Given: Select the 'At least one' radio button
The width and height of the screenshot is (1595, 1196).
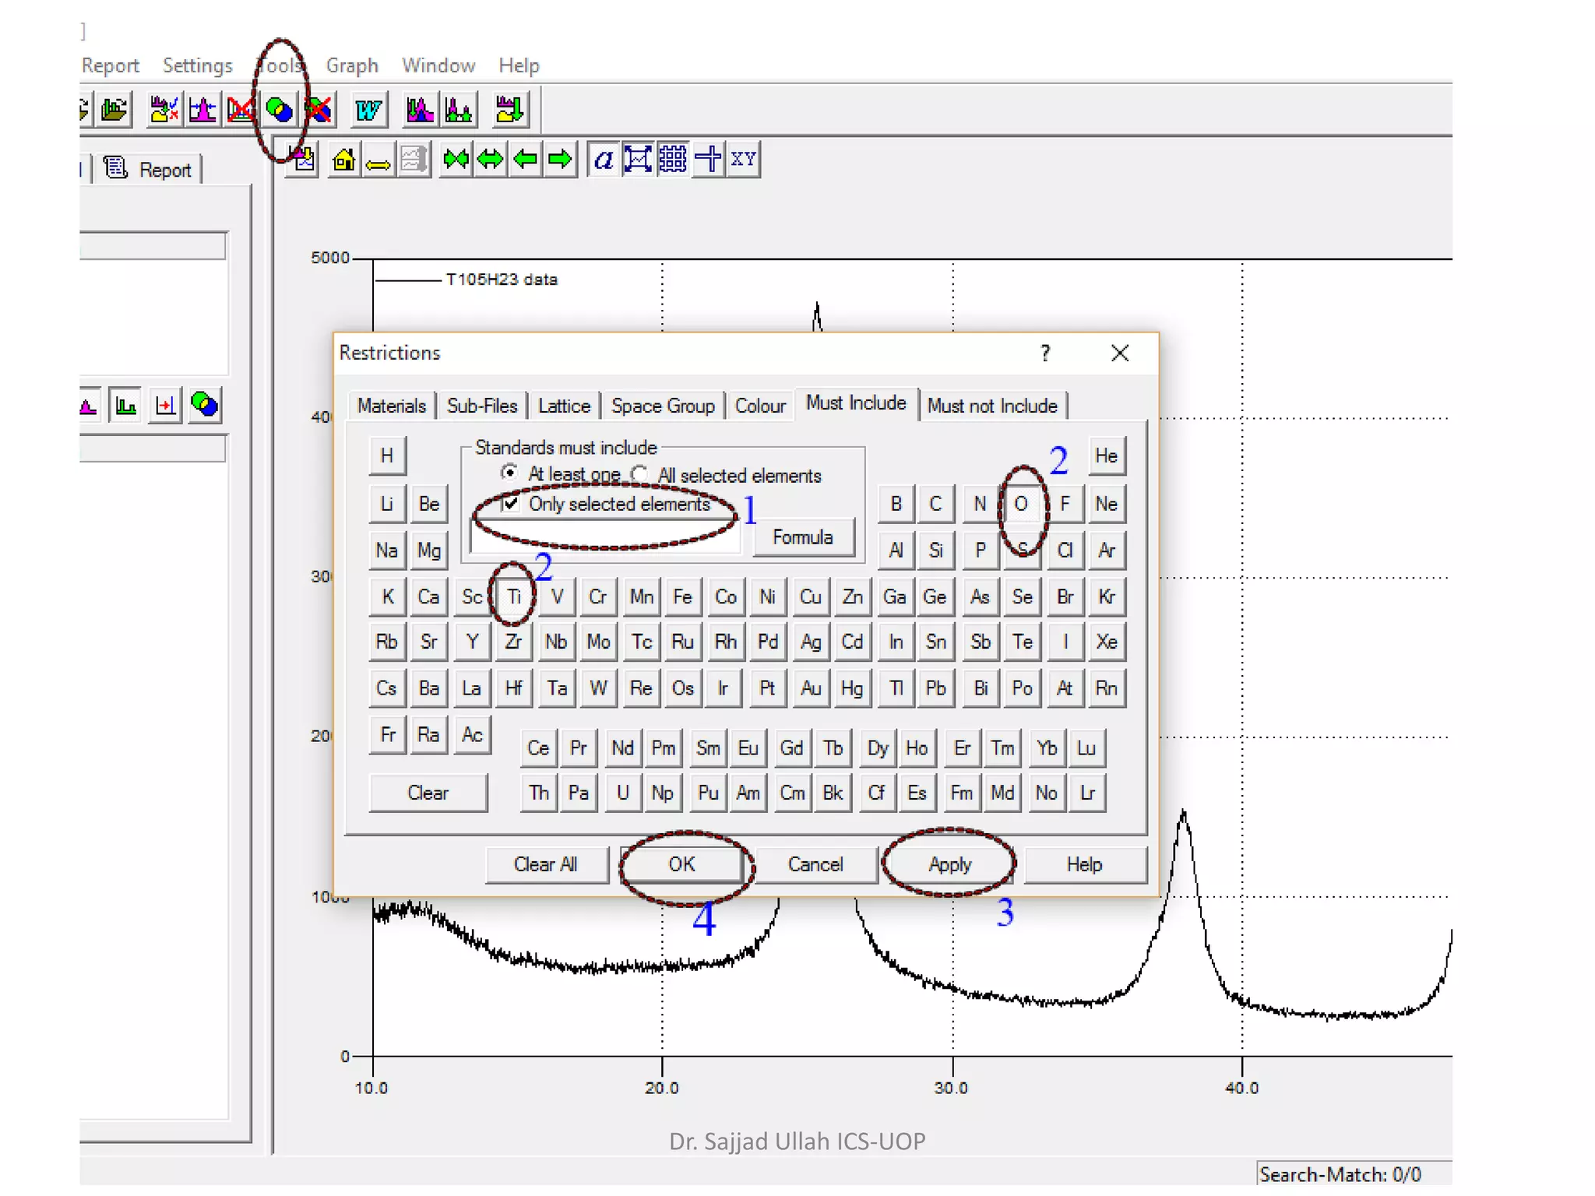Looking at the screenshot, I should coord(509,473).
